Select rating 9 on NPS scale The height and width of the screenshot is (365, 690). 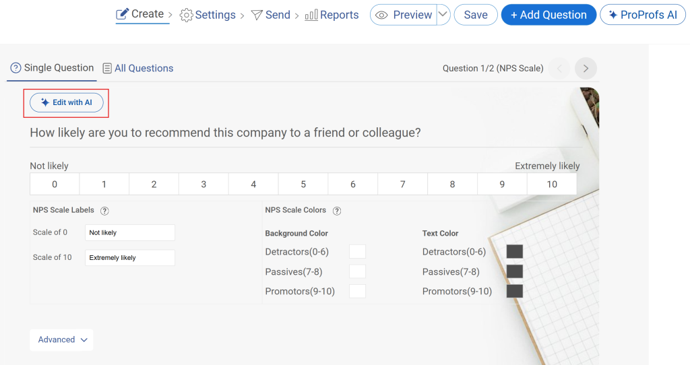point(502,185)
